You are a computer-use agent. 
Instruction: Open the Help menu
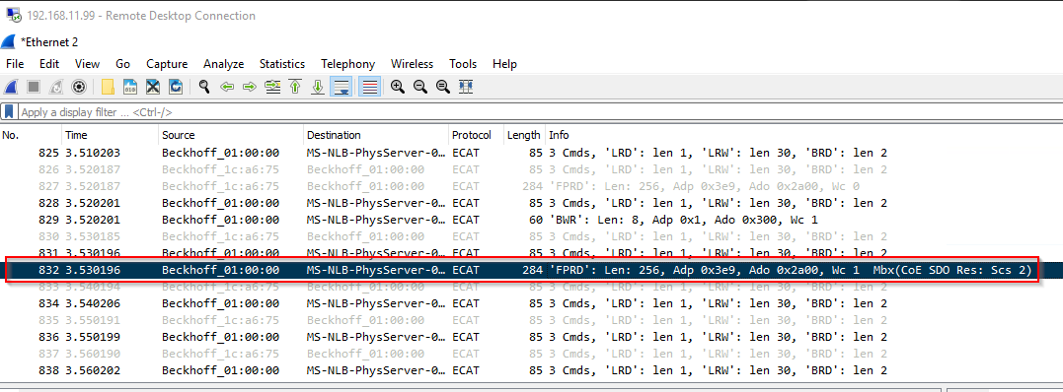point(504,64)
